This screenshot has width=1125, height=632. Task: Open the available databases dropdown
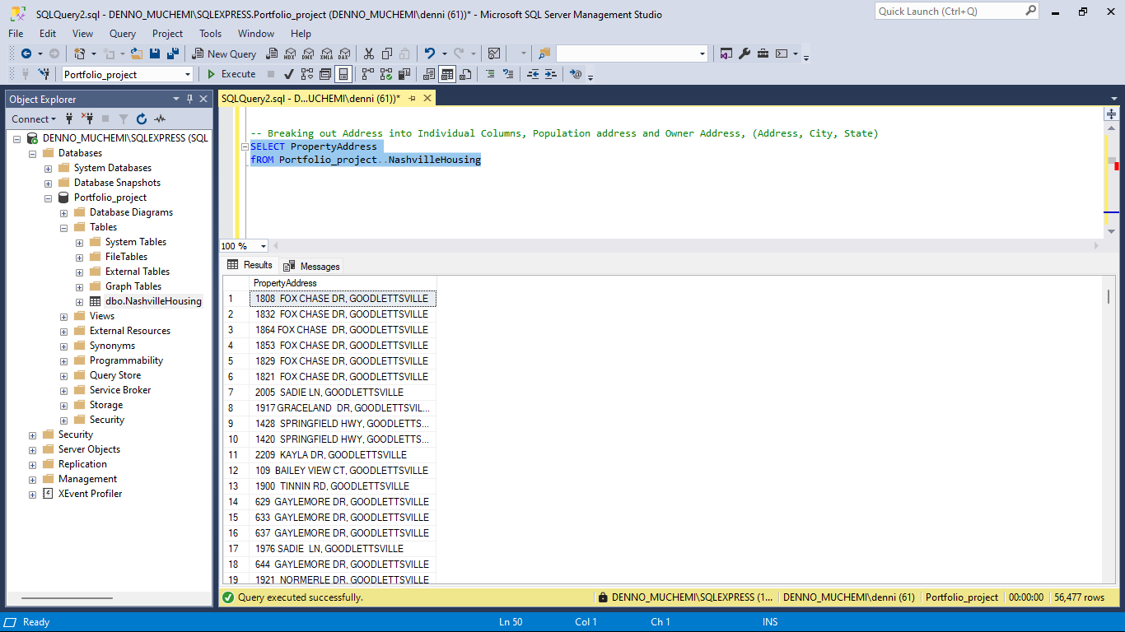coord(188,74)
